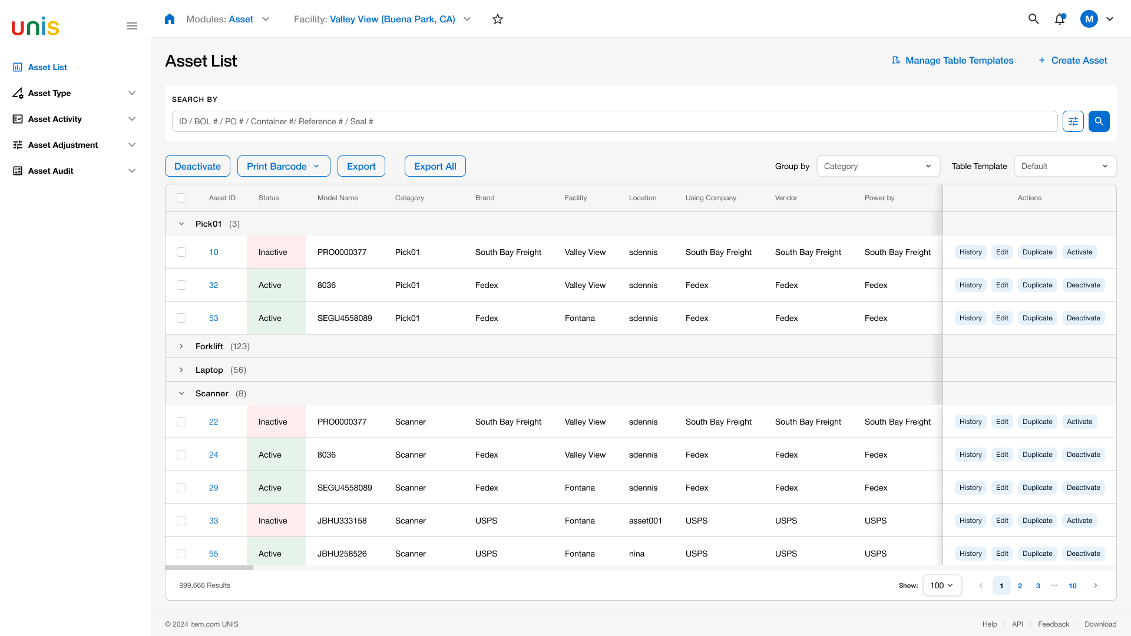1131x636 pixels.
Task: Check the row for asset 33
Action: click(181, 521)
